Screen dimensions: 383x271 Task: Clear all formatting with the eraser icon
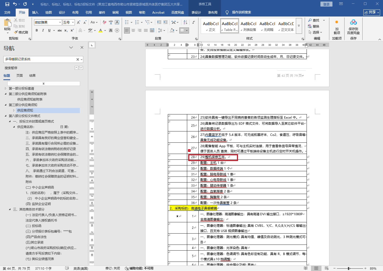tap(104, 23)
